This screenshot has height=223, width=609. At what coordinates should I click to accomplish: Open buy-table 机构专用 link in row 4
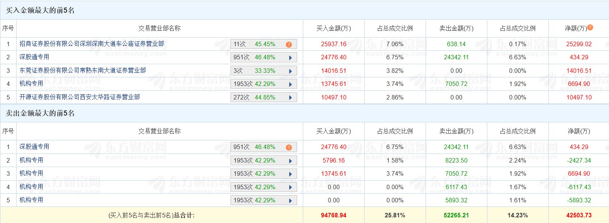pyautogui.click(x=31, y=84)
